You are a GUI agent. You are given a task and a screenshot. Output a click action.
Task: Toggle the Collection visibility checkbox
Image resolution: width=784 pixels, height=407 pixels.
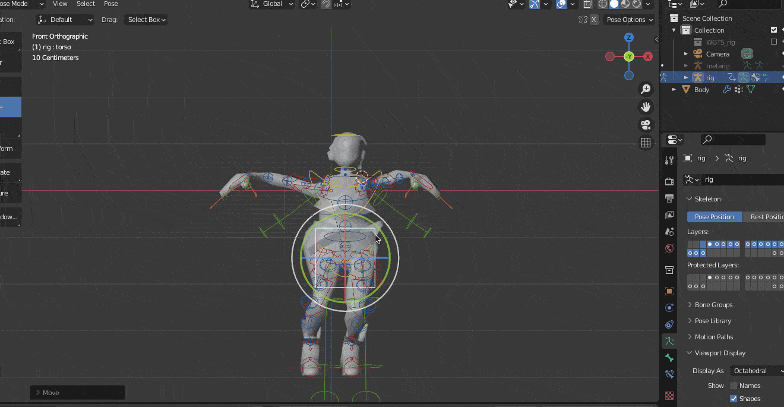pos(774,30)
